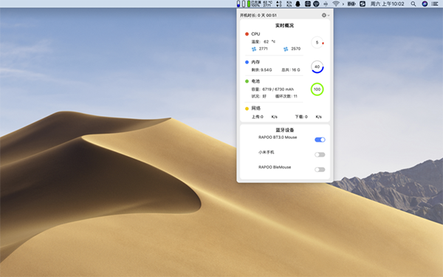
Task: Click the fan icon beside 2771
Action: click(254, 49)
